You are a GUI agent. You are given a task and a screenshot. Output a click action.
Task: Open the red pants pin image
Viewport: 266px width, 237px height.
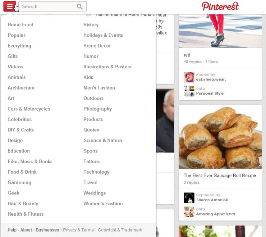click(x=220, y=31)
